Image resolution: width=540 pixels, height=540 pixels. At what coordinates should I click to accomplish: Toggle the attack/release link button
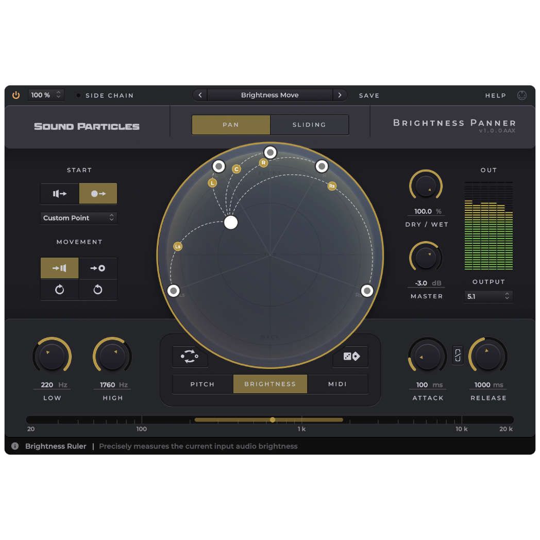coord(458,355)
